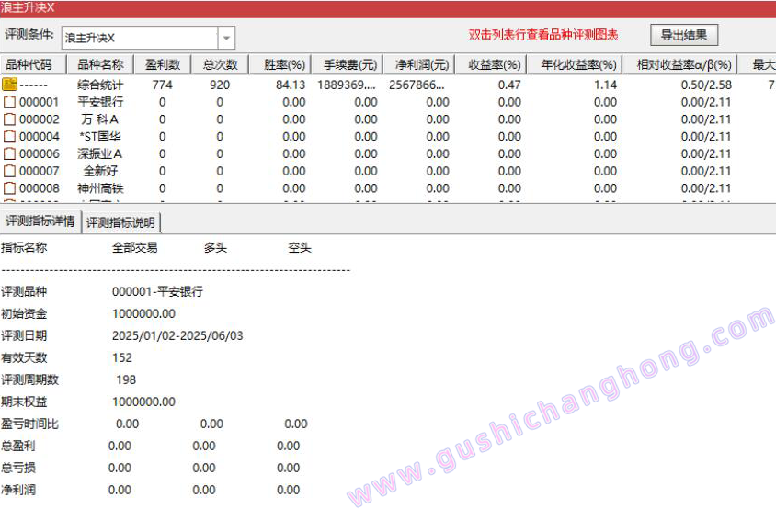Click the 多头 column heading

pos(215,248)
